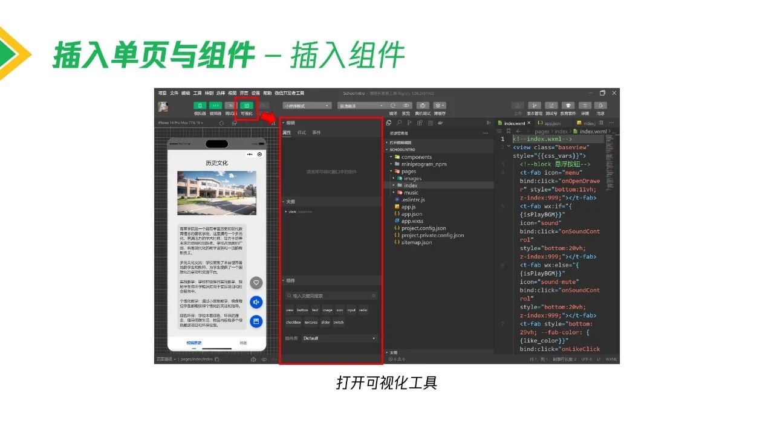Open the 设置 menu
This screenshot has height=435, width=774.
click(x=255, y=93)
